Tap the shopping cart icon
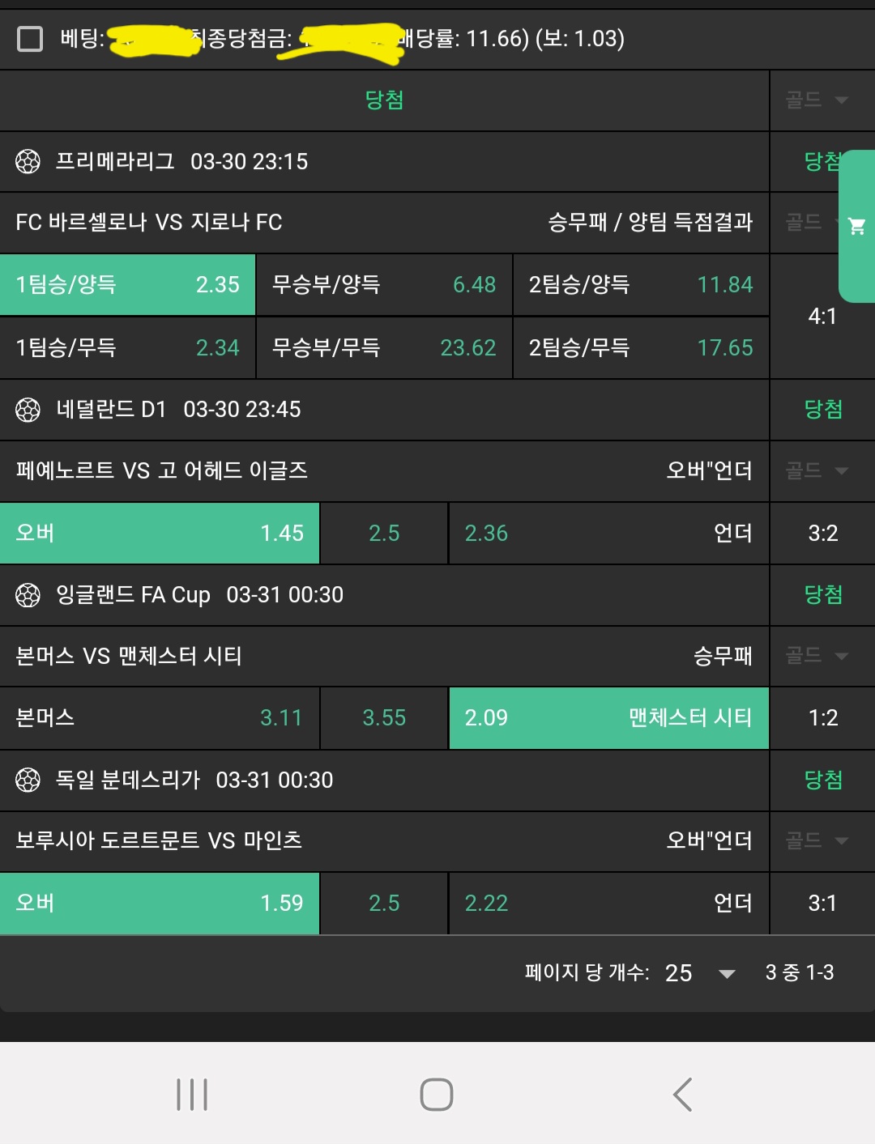The image size is (875, 1144). point(856,227)
